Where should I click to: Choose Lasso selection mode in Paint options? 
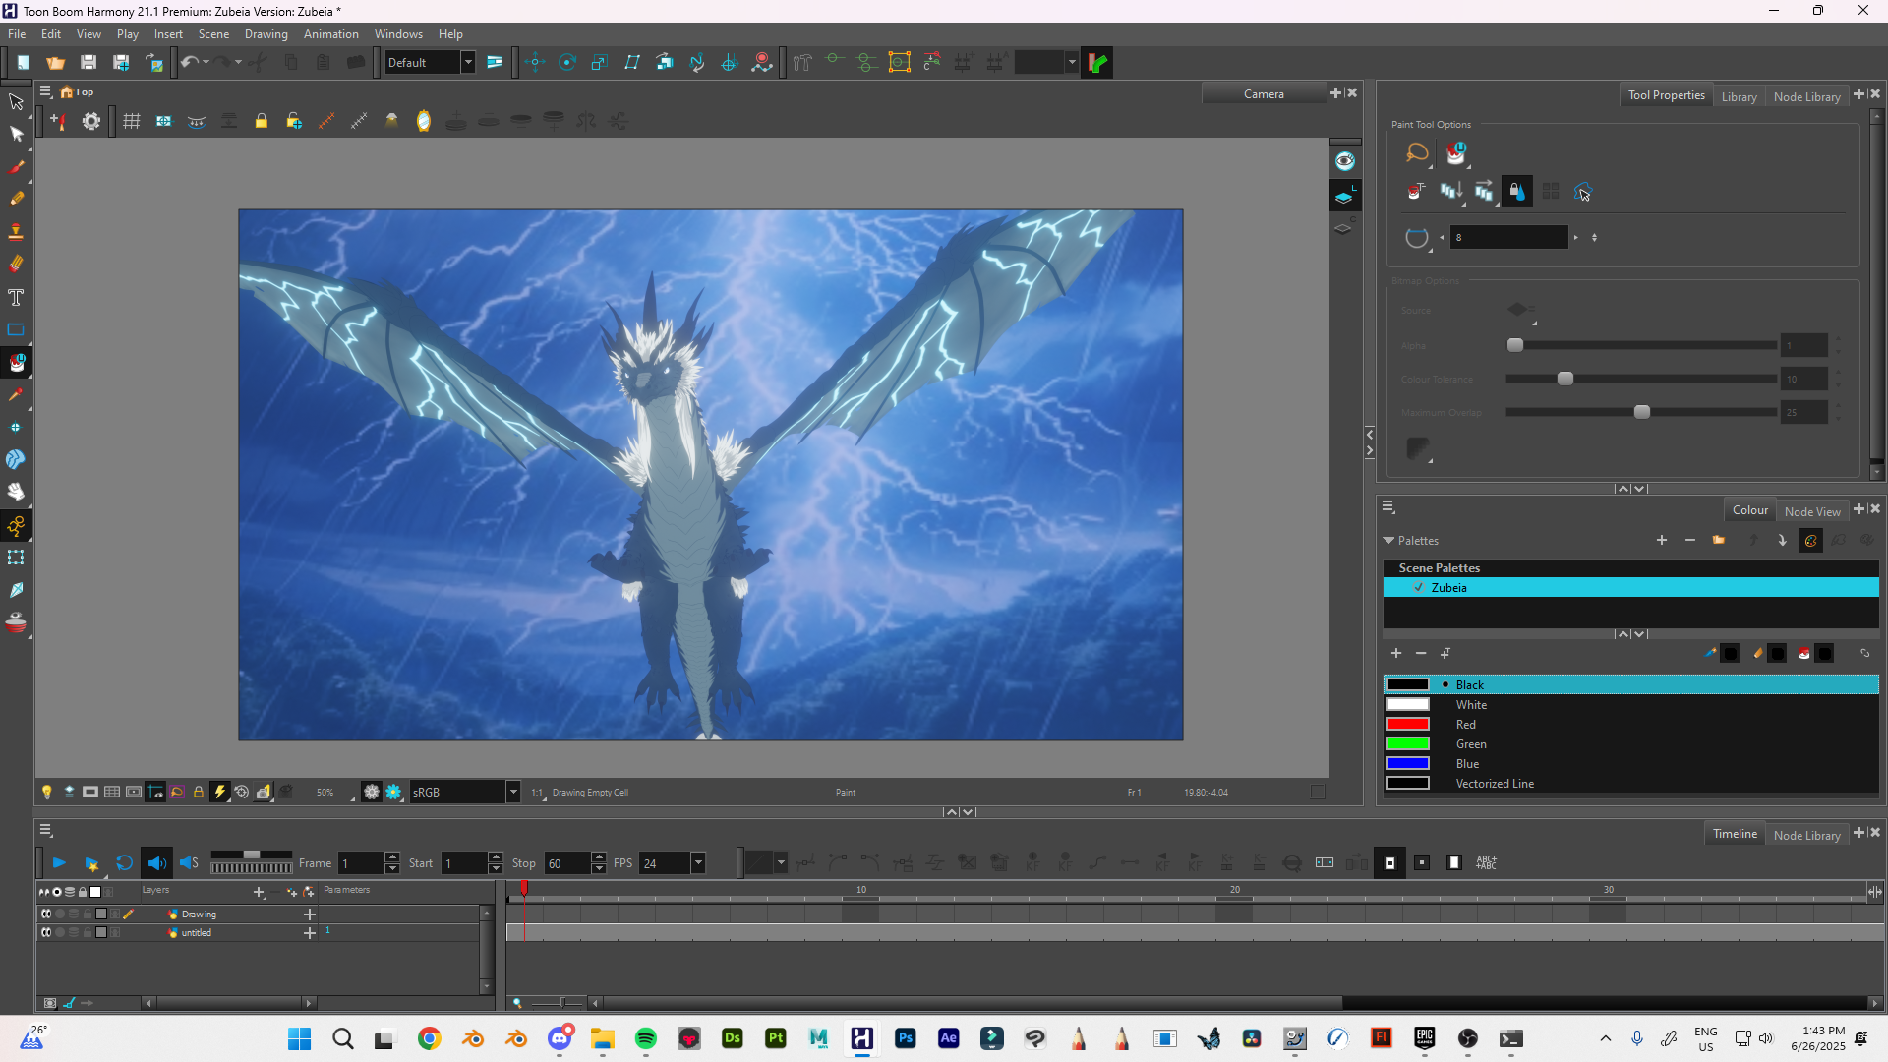click(x=1417, y=152)
